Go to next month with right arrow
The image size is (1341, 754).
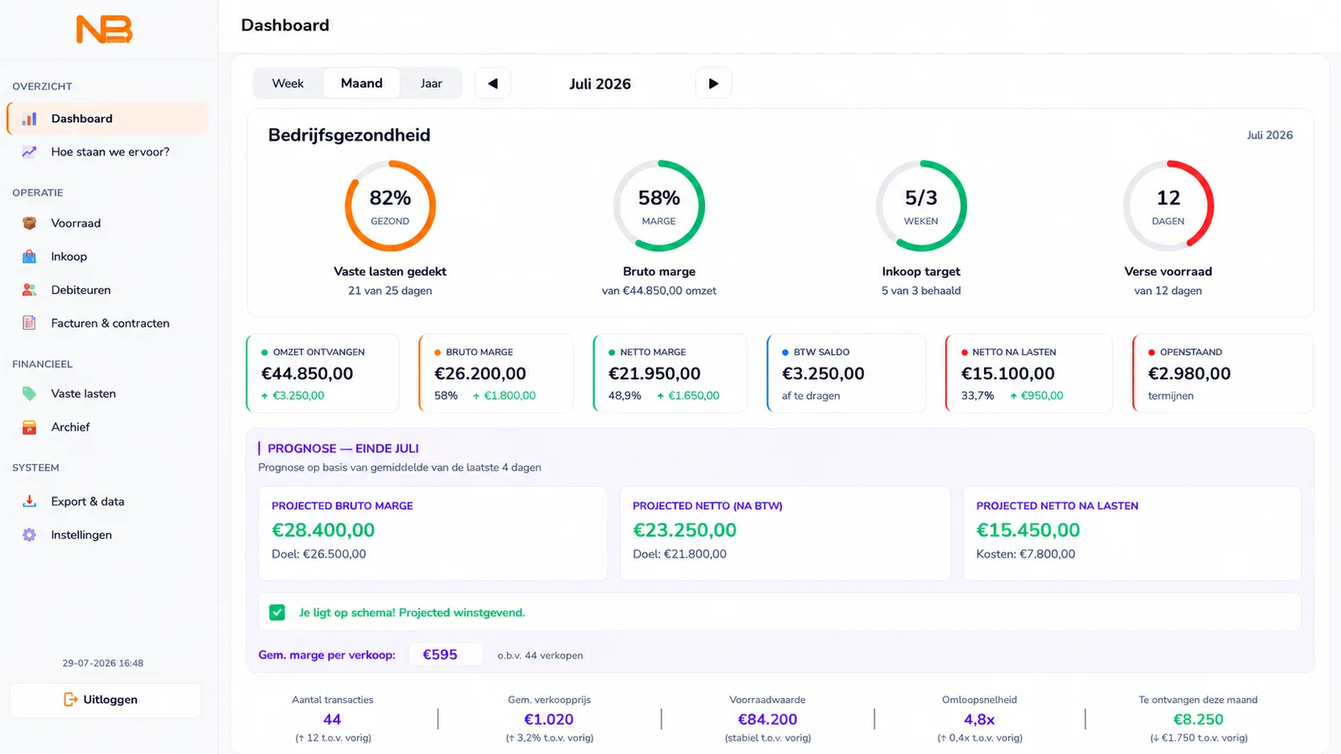pyautogui.click(x=713, y=83)
